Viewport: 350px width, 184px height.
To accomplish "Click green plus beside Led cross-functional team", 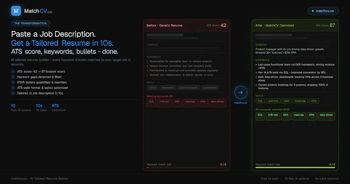I will click(x=256, y=65).
